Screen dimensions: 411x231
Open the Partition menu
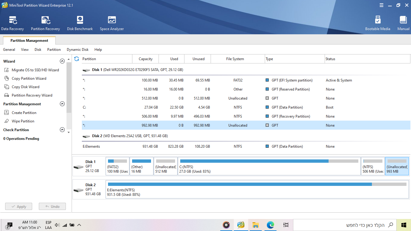click(x=54, y=50)
